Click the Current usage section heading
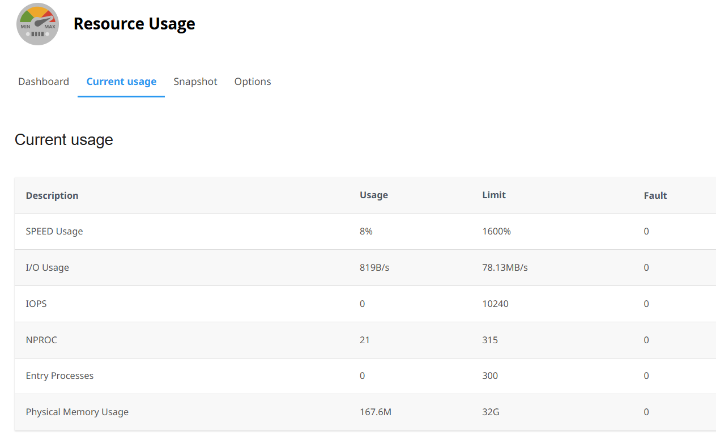The width and height of the screenshot is (716, 448). 64,140
